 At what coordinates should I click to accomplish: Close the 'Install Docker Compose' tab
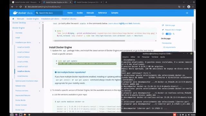tap(101, 2)
